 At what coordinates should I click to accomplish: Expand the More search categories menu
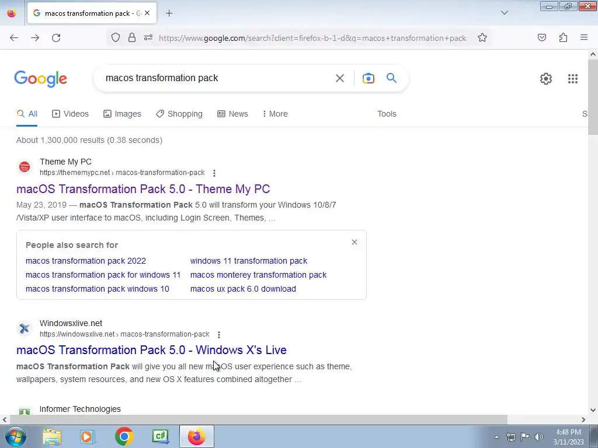[x=275, y=114]
